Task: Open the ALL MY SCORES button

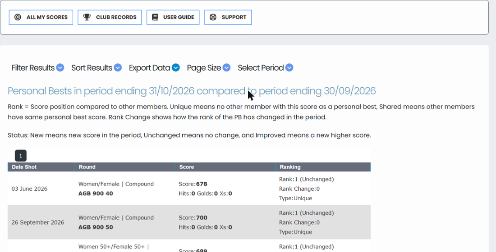Action: [41, 17]
